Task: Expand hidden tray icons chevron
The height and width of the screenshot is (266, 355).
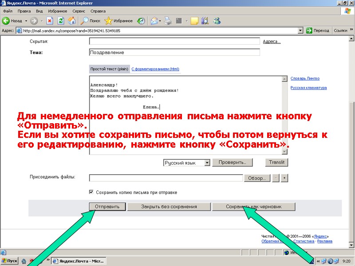Action: pos(318,261)
